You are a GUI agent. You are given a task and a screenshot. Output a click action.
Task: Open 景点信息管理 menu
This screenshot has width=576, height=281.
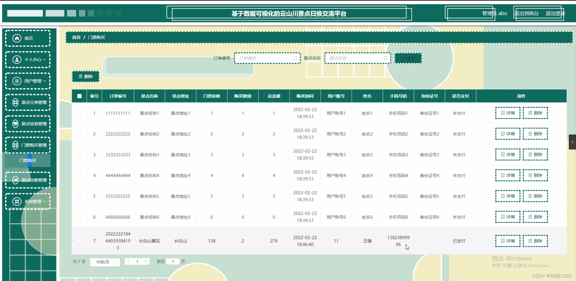point(28,124)
